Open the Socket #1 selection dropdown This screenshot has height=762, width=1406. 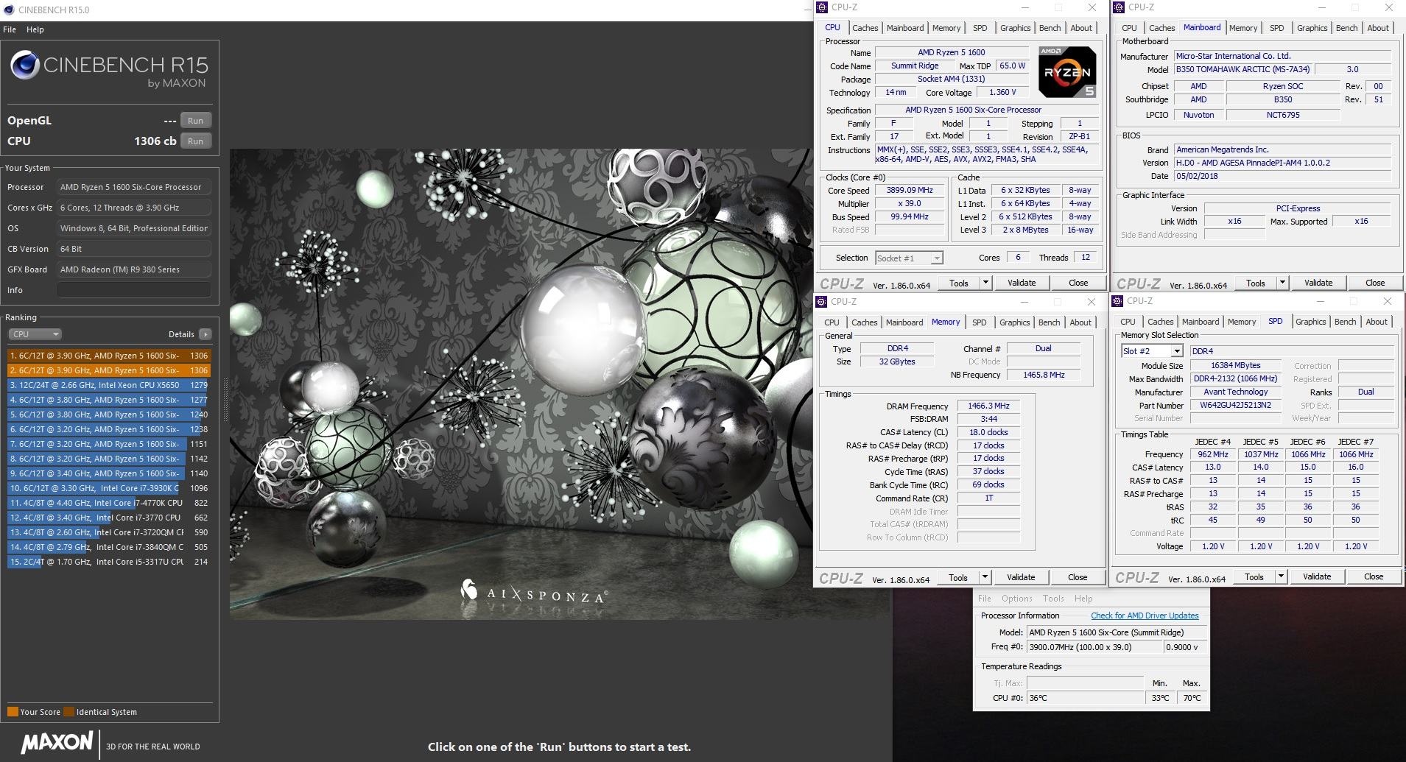click(x=909, y=258)
